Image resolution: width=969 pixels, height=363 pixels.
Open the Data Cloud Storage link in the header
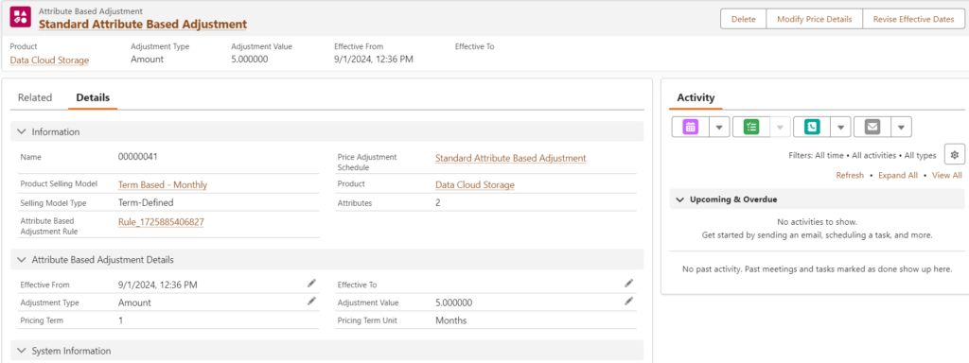pyautogui.click(x=49, y=60)
